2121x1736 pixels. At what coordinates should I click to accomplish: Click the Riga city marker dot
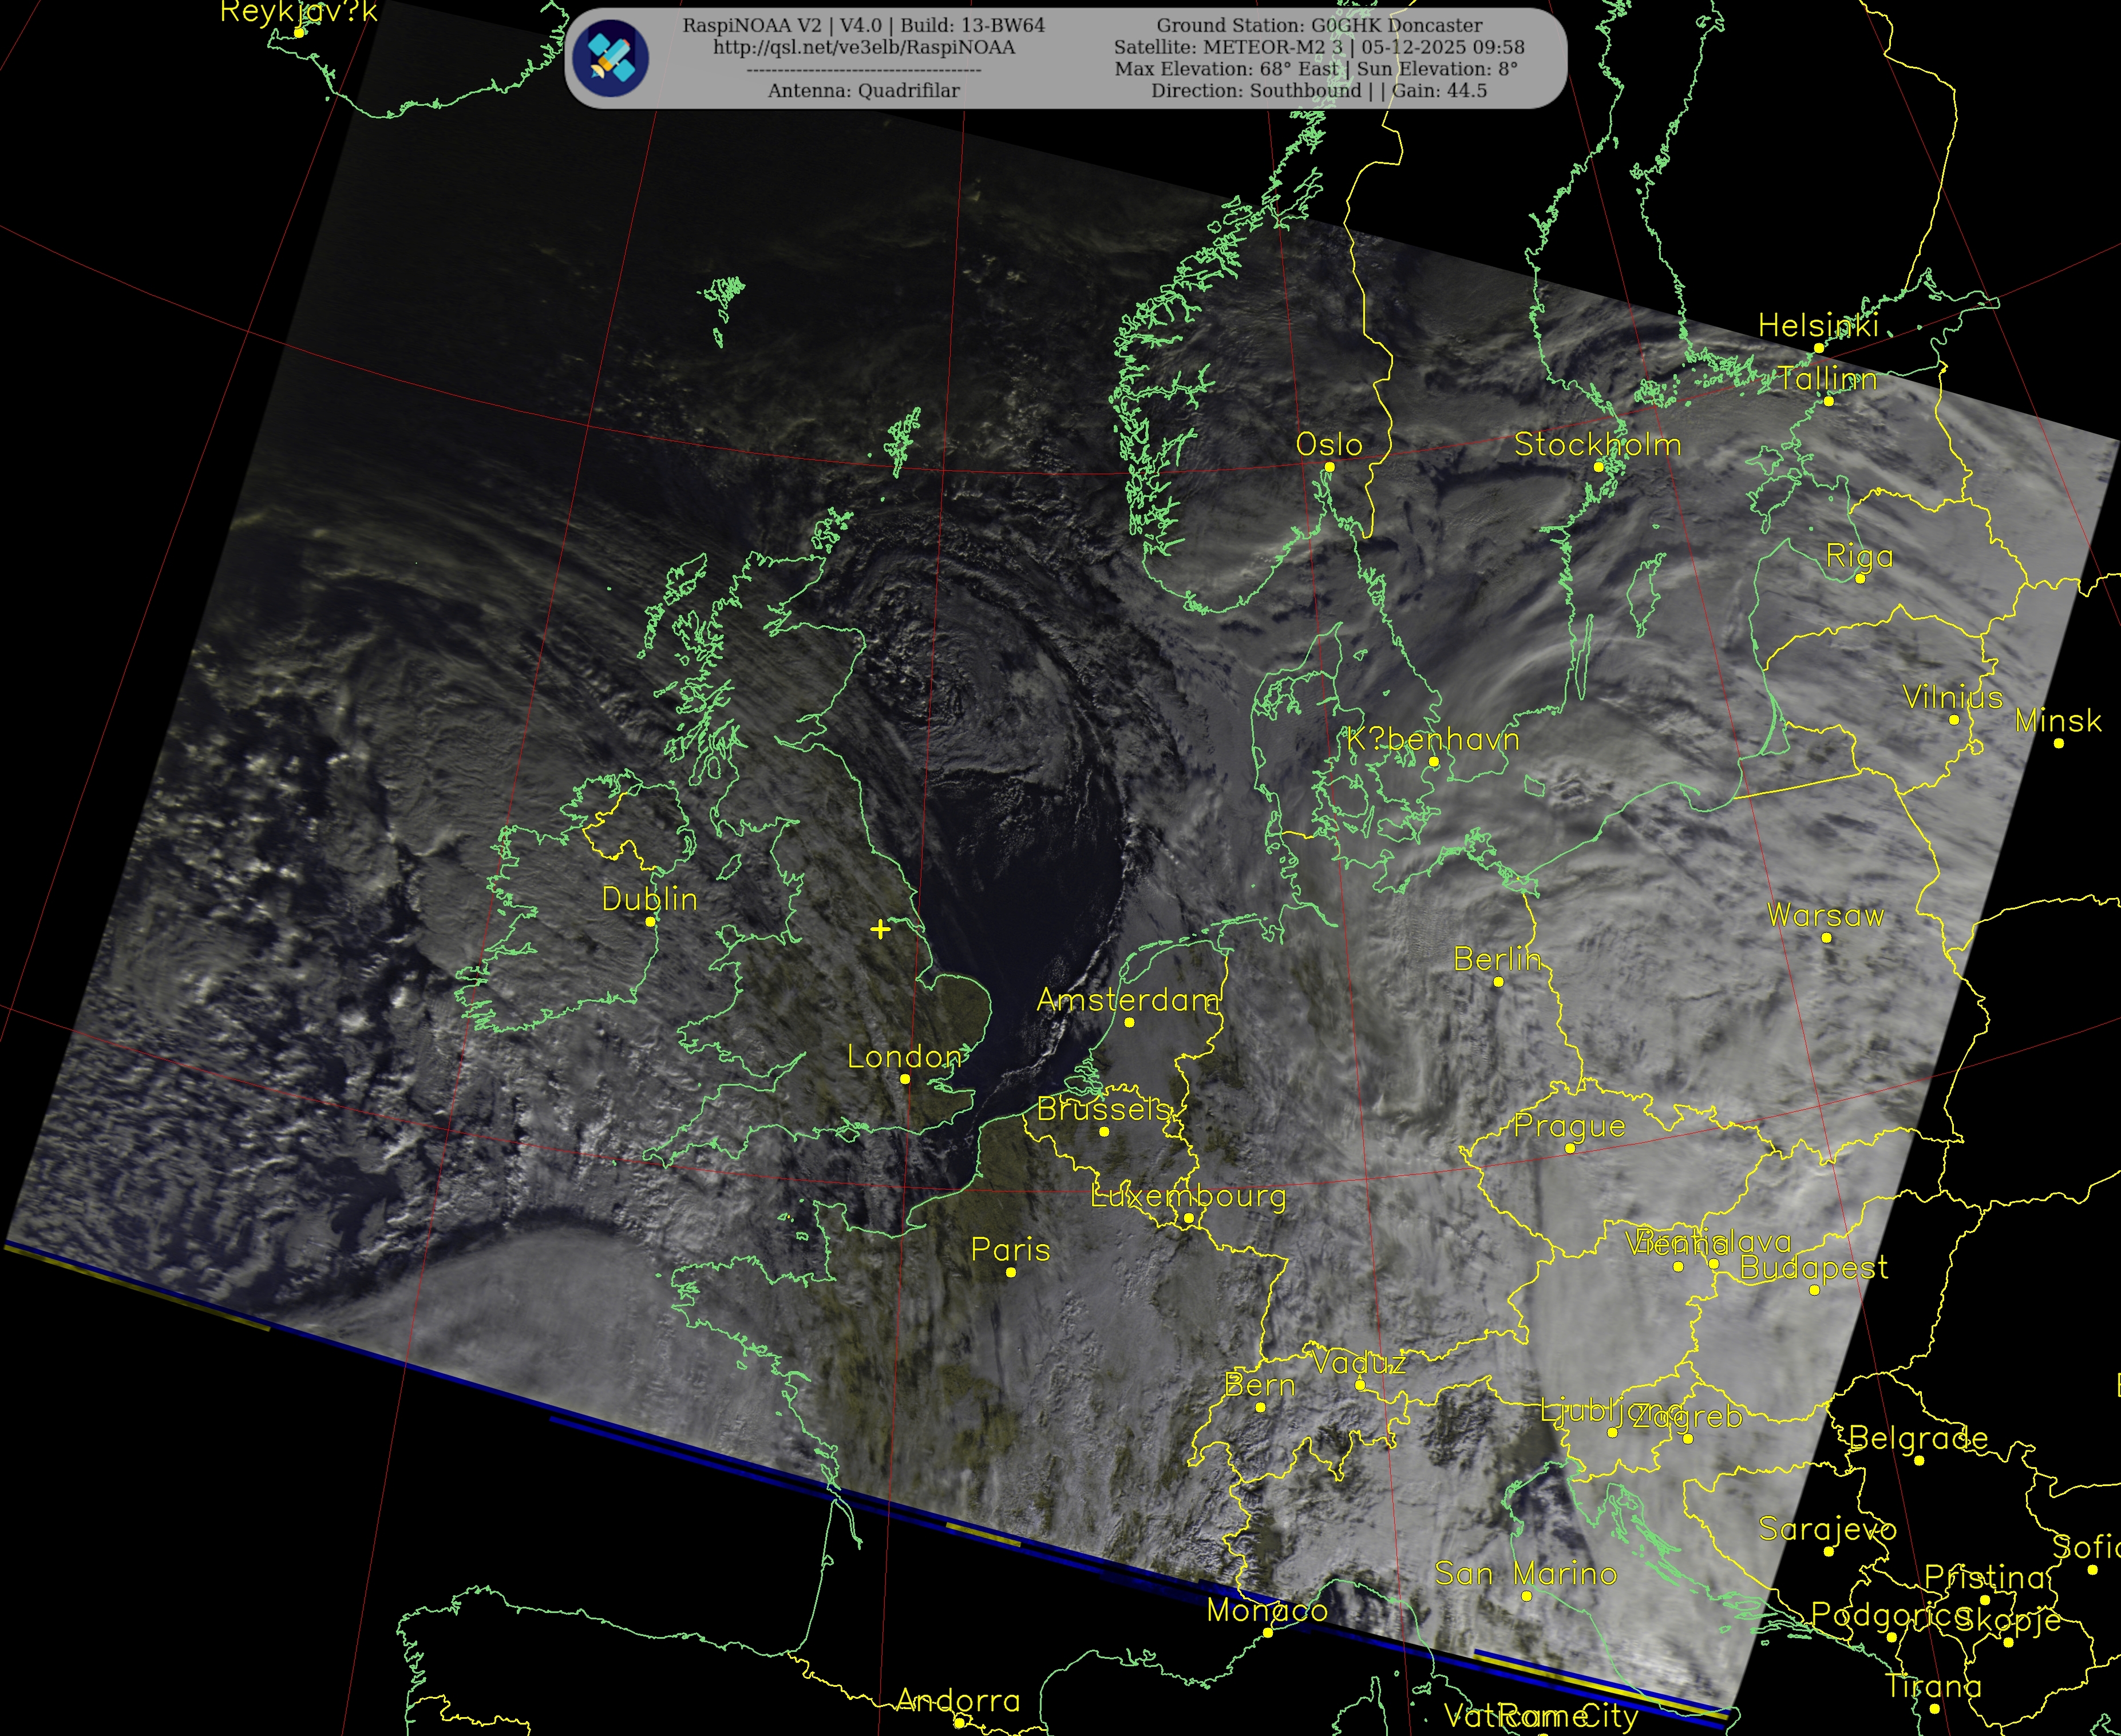coord(1860,578)
